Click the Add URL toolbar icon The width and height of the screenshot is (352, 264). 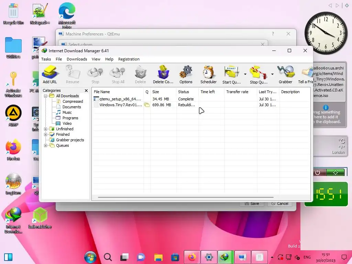tap(50, 75)
